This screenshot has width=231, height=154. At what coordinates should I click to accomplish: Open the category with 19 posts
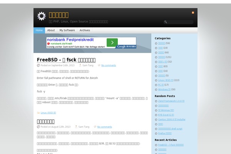point(161,48)
